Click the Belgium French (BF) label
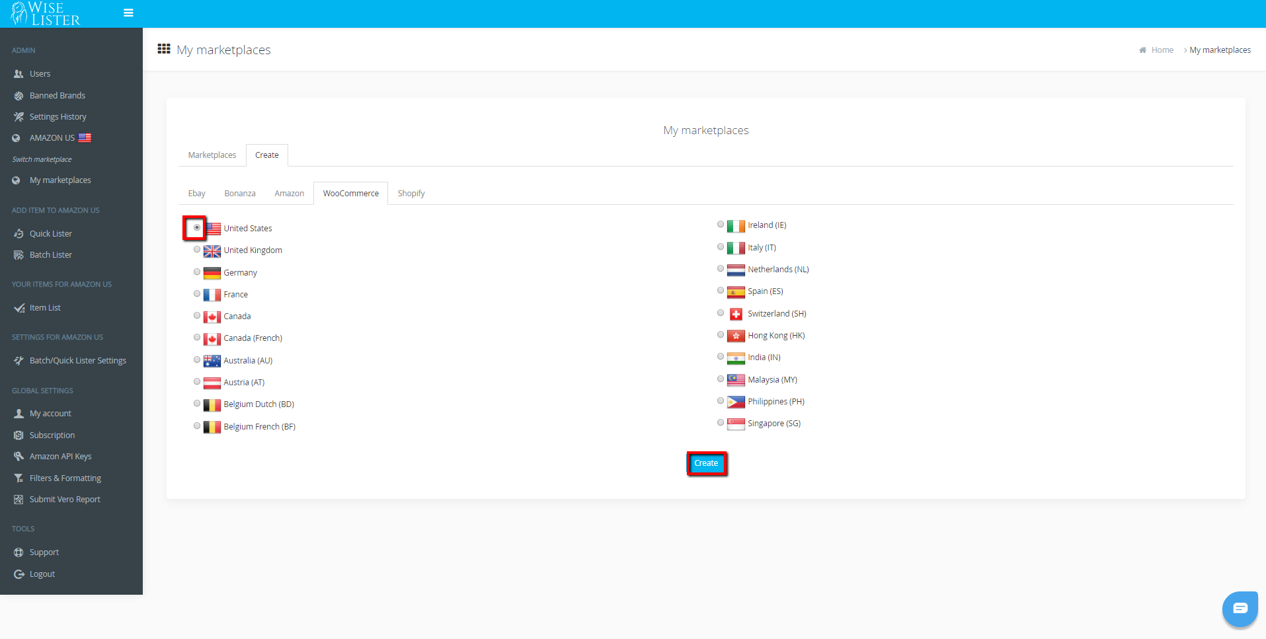Viewport: 1266px width, 639px height. click(259, 427)
